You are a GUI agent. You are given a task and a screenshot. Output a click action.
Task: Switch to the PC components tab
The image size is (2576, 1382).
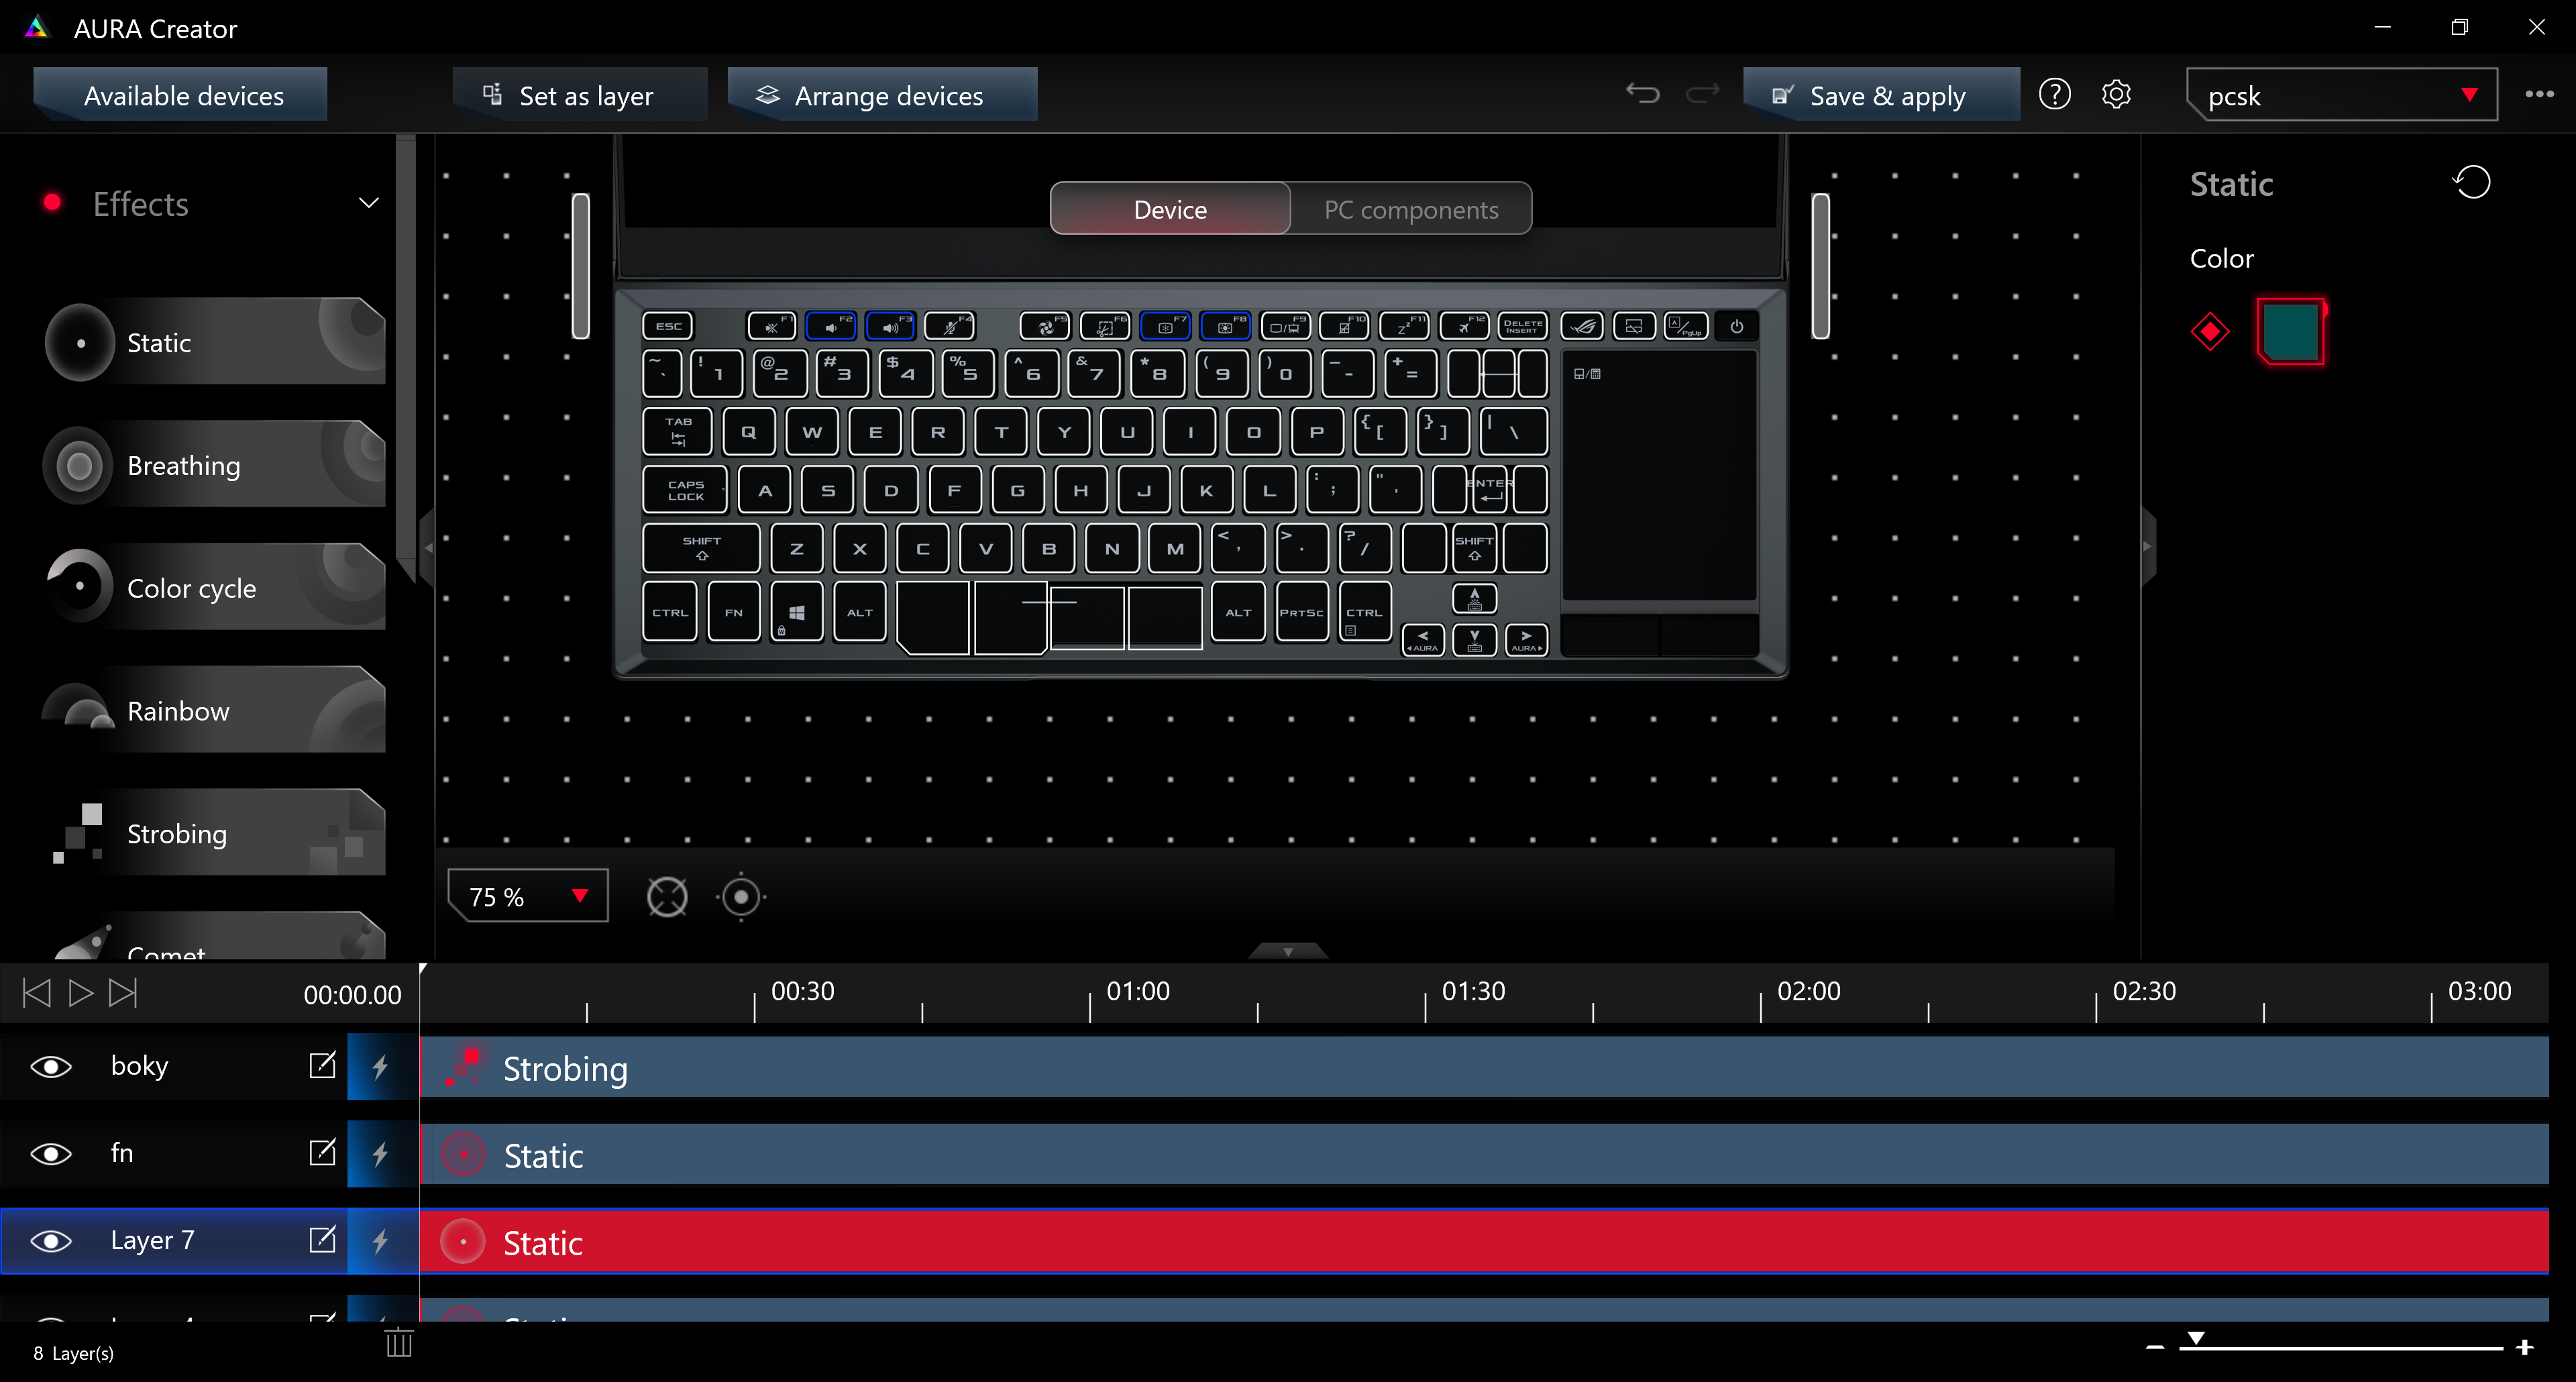[x=1411, y=209]
